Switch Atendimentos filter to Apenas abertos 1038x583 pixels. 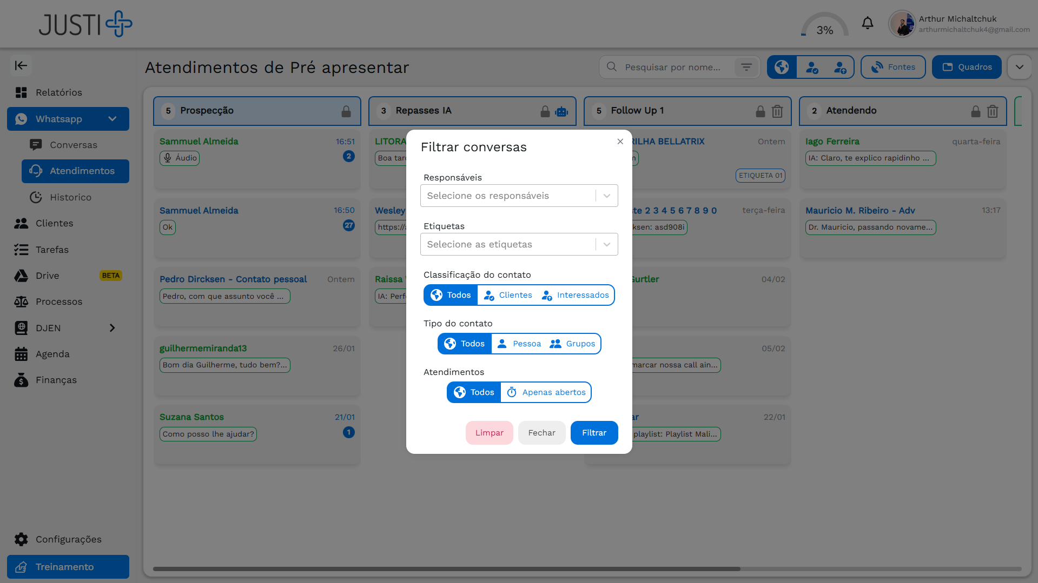click(x=546, y=392)
